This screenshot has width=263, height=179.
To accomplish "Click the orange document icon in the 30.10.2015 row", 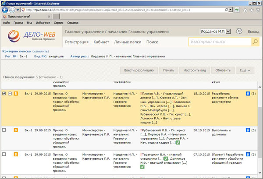I will (16, 130).
